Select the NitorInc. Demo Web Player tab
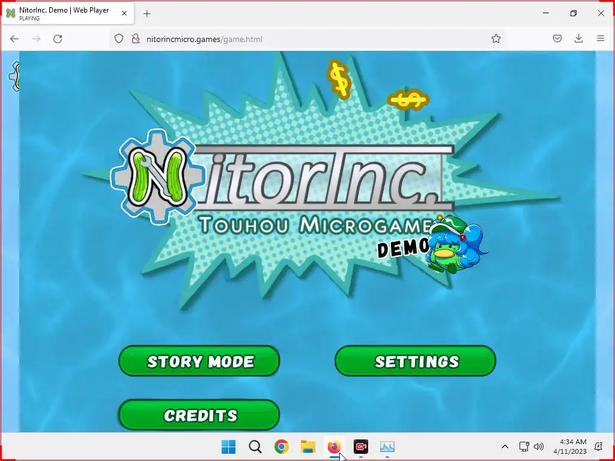 [68, 13]
